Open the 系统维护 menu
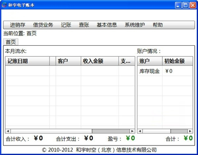 (135, 25)
